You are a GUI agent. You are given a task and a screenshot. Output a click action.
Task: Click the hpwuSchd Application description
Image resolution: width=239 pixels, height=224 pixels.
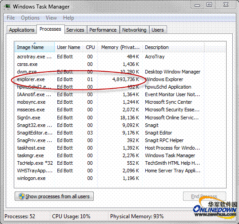[x=168, y=87]
